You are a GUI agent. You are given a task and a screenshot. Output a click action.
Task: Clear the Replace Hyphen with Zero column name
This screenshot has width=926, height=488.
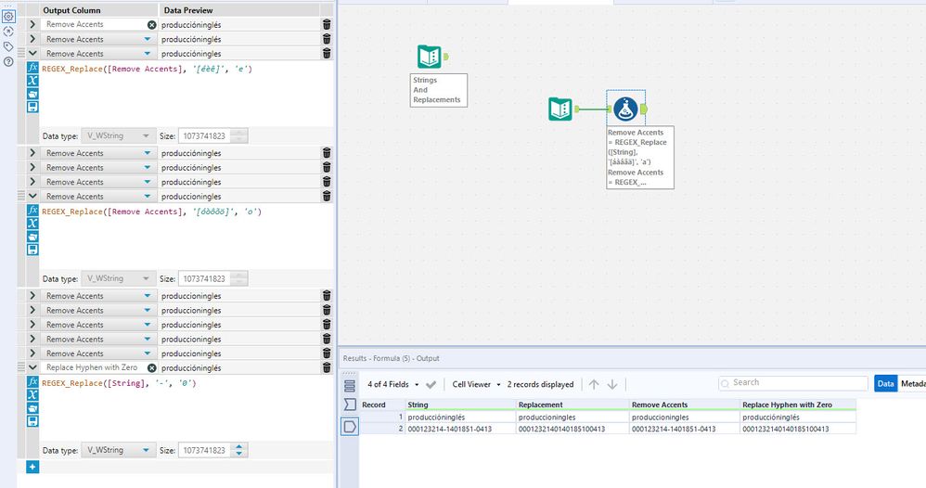pyautogui.click(x=152, y=367)
